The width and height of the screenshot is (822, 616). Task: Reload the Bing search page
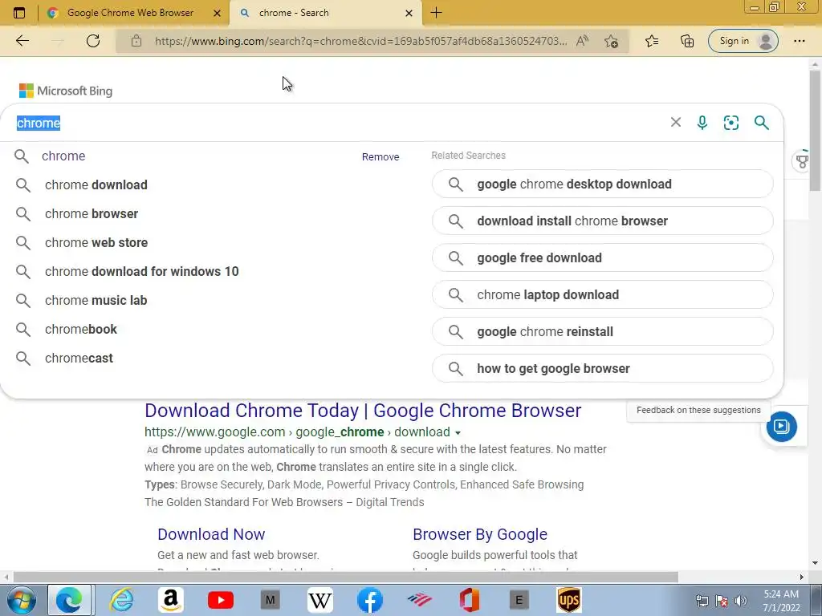[93, 41]
